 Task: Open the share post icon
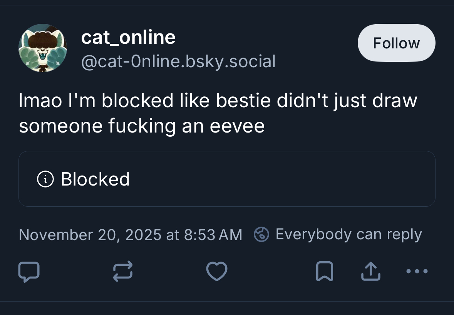coord(370,272)
